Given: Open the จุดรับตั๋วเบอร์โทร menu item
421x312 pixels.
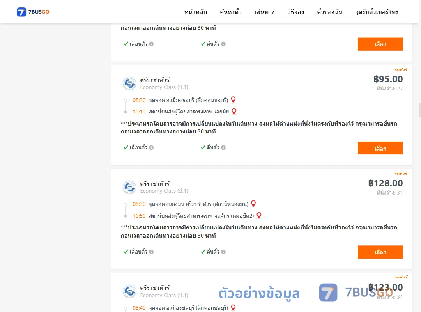Looking at the screenshot, I should (377, 12).
